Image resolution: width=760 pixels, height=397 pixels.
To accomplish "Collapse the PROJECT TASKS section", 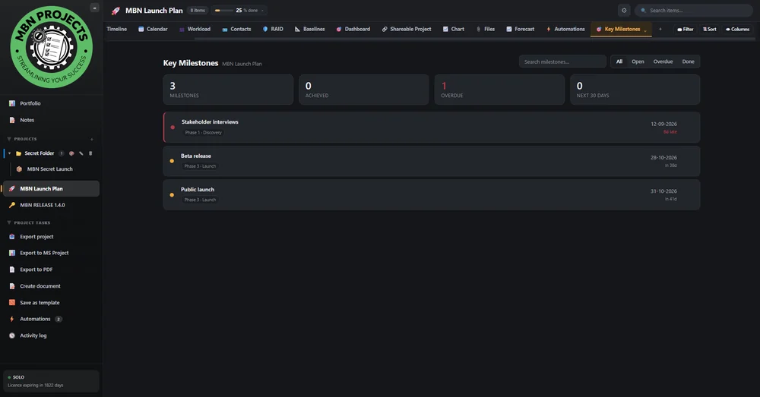I will (8, 222).
